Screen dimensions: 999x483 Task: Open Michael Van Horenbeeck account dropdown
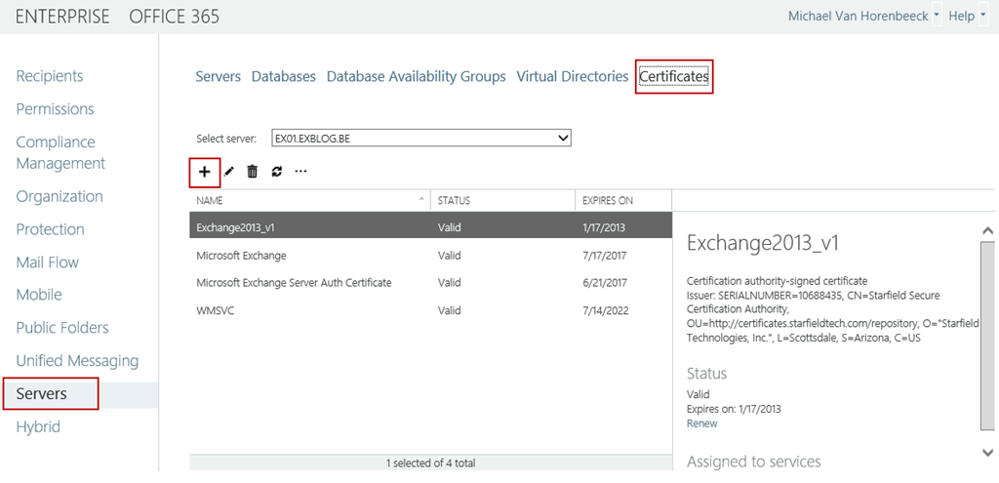[x=863, y=17]
